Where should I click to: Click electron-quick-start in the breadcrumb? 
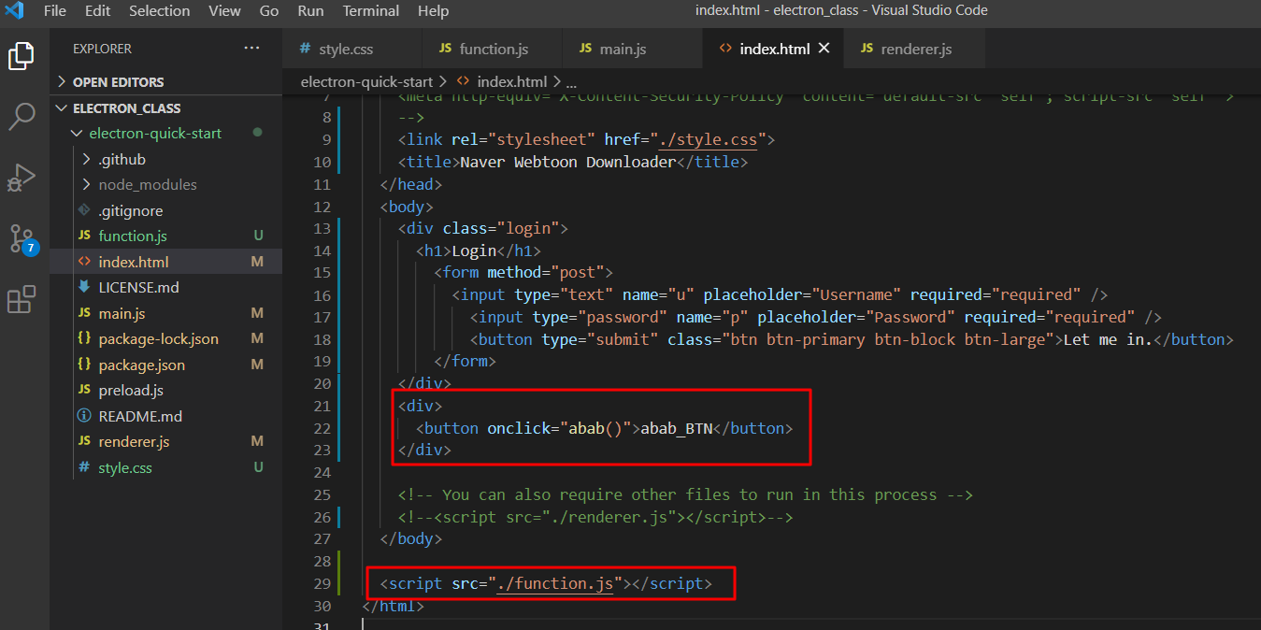point(367,82)
